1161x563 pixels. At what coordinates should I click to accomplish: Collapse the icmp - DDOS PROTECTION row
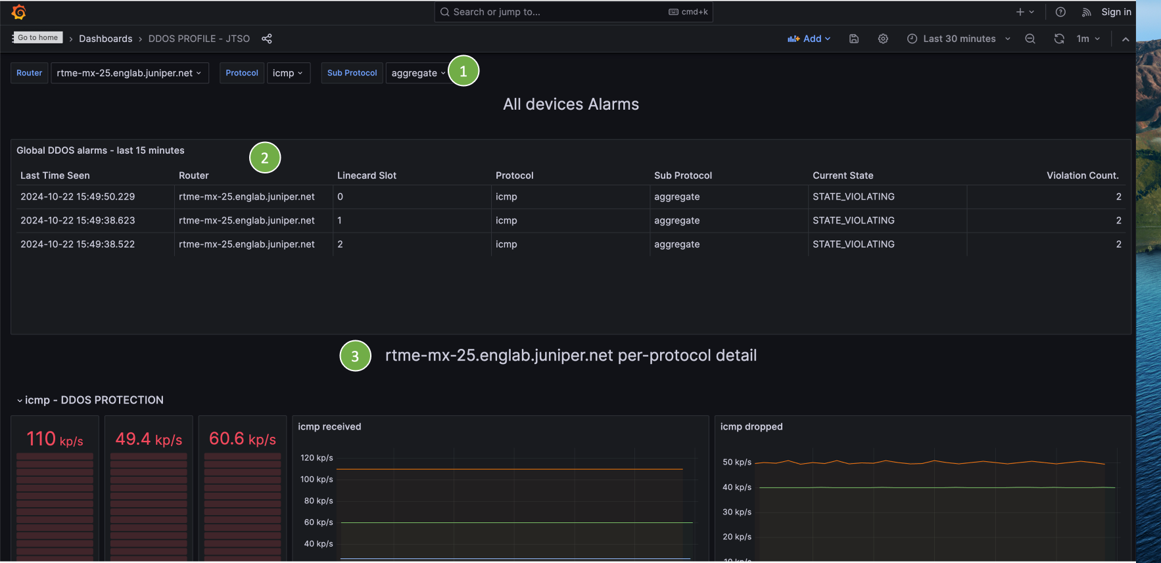(x=20, y=400)
